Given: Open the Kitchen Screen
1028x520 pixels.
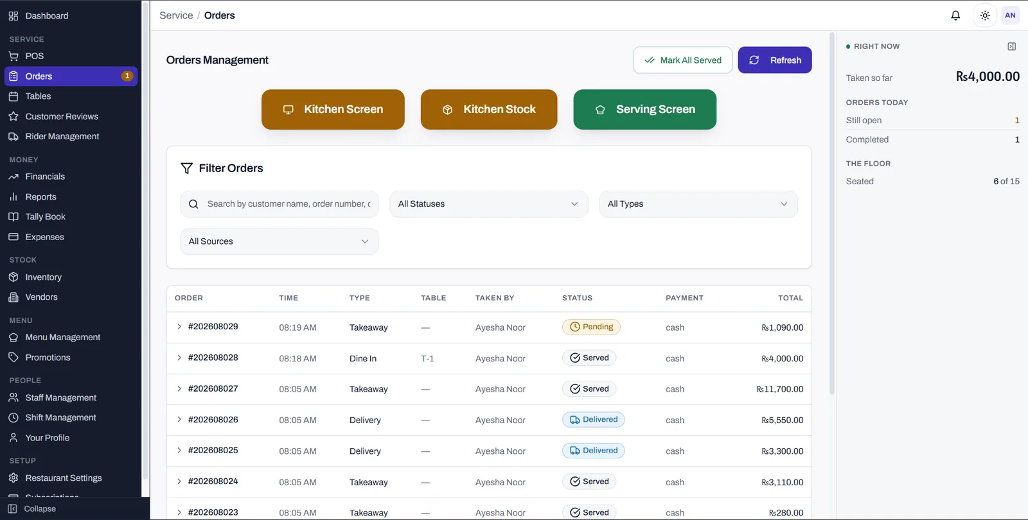Looking at the screenshot, I should [x=333, y=109].
